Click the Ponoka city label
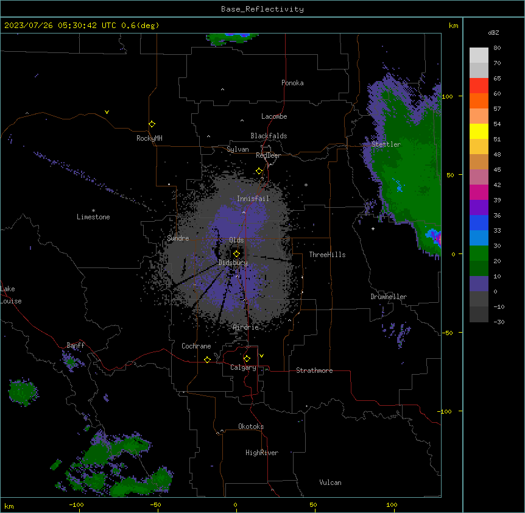The image size is (525, 513). tap(292, 83)
